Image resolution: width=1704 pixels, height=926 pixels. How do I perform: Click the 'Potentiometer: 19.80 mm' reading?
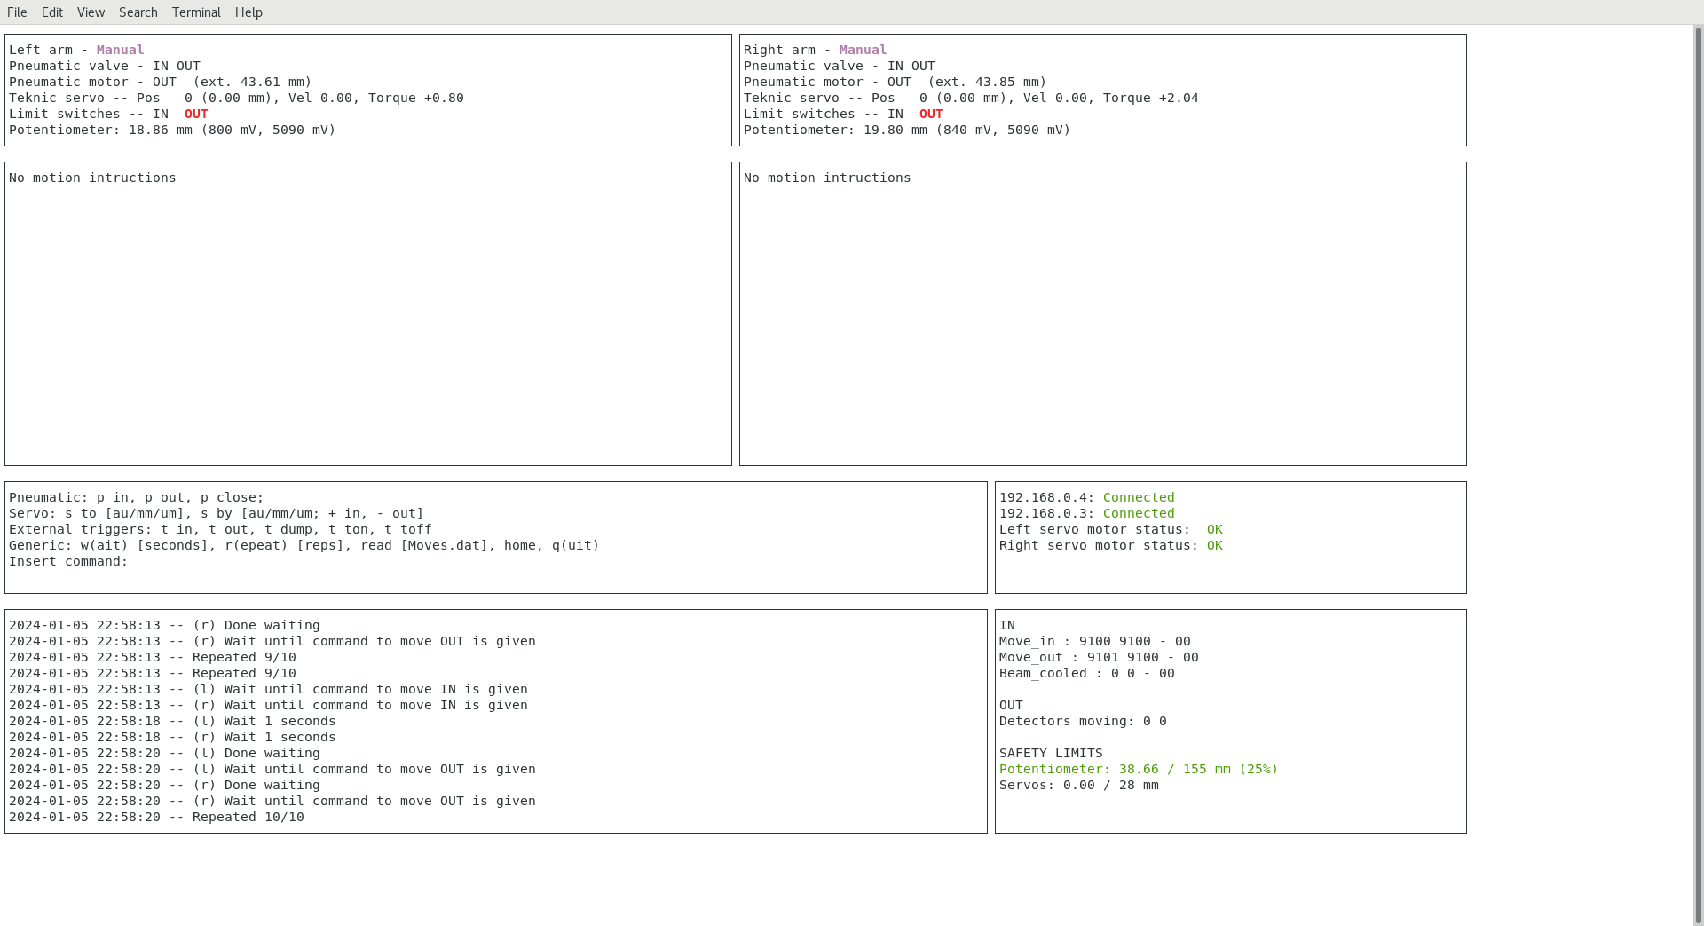(835, 130)
